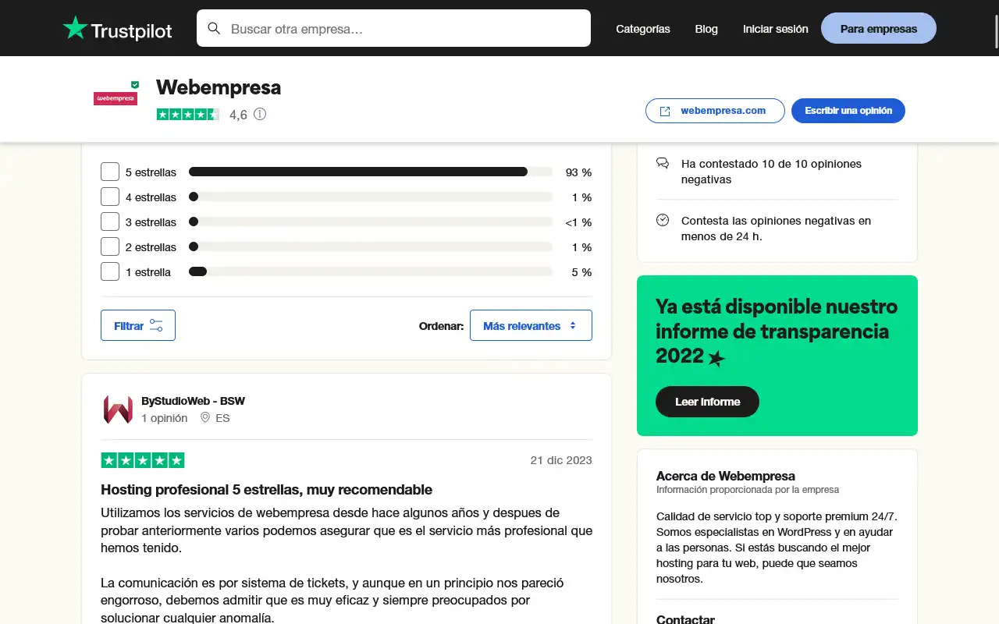Click the location pin icon next to ES
The height and width of the screenshot is (624, 999).
pyautogui.click(x=205, y=418)
